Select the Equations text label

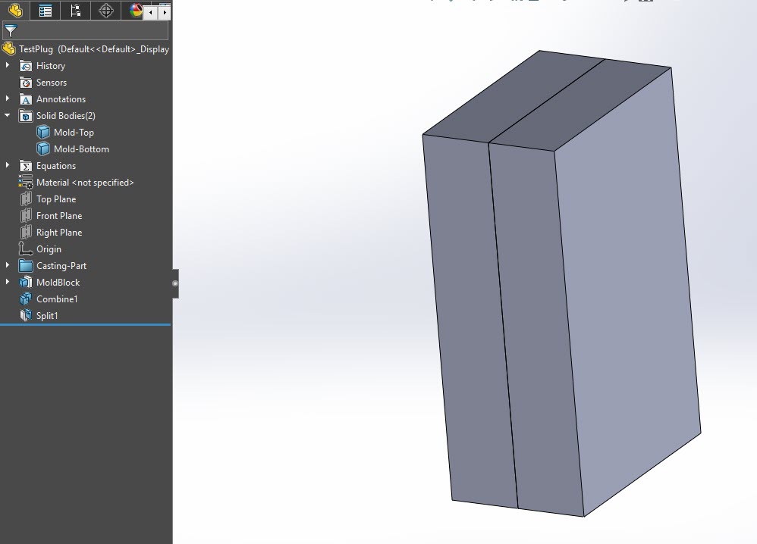(x=56, y=166)
